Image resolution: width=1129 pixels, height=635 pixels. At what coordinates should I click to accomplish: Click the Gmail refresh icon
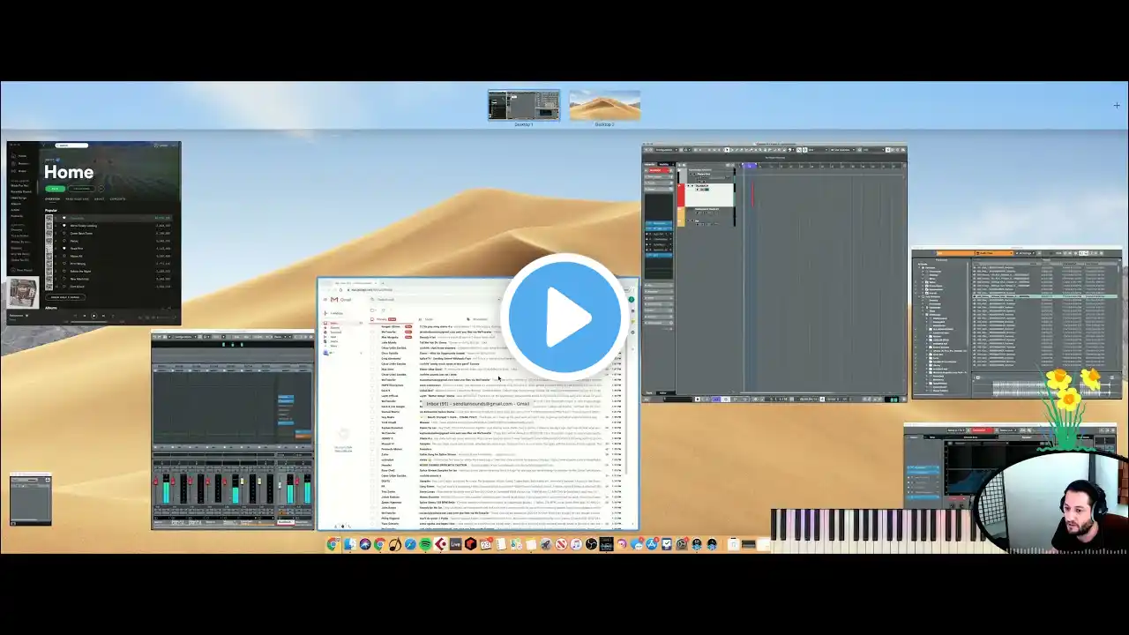(x=384, y=310)
